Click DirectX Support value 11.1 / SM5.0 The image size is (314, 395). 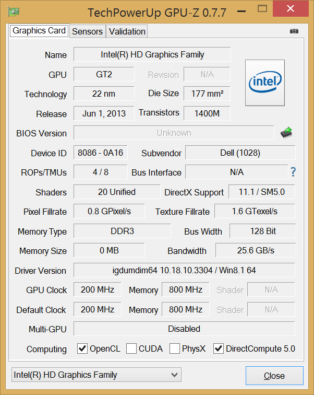click(262, 192)
